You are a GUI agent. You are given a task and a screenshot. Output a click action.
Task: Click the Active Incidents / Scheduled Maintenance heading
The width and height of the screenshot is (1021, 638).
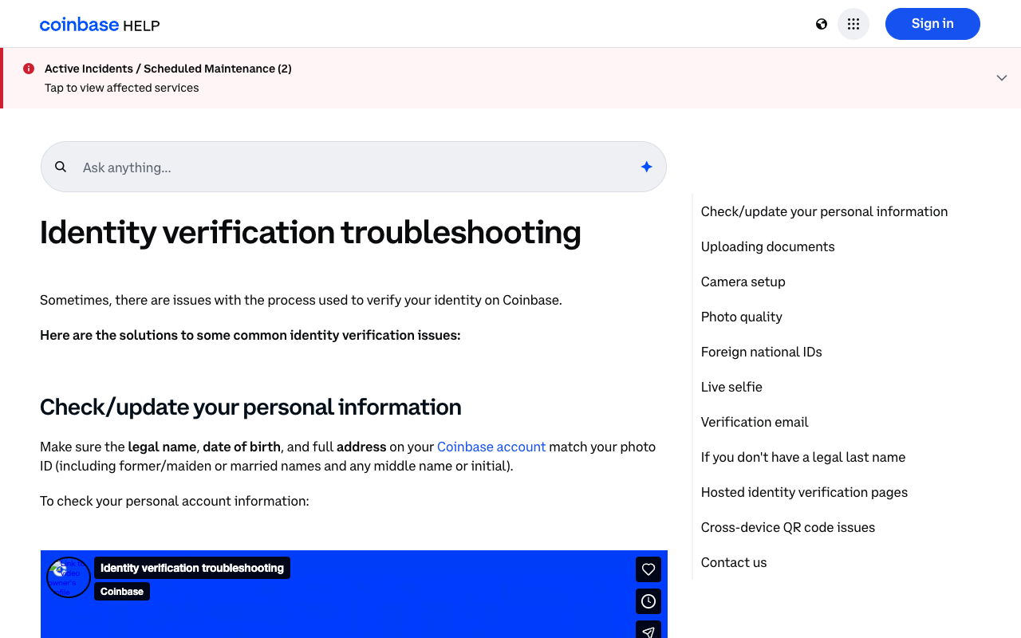pos(168,69)
